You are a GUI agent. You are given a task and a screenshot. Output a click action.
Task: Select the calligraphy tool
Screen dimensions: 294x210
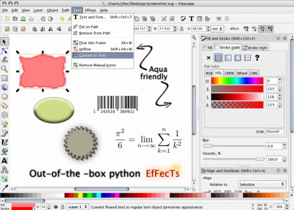pyautogui.click(x=4, y=142)
